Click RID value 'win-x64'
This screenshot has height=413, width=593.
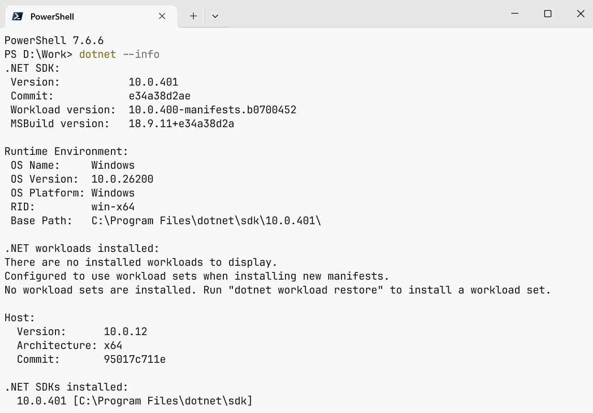coord(113,207)
